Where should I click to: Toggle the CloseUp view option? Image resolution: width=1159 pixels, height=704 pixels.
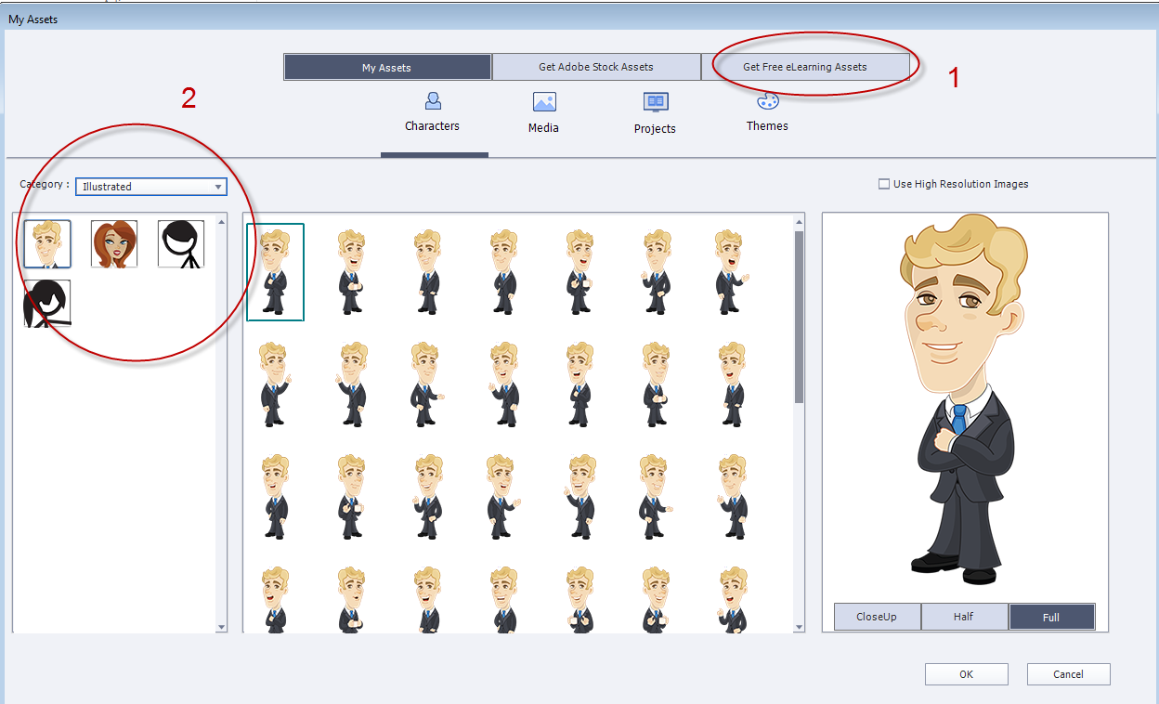pos(877,616)
